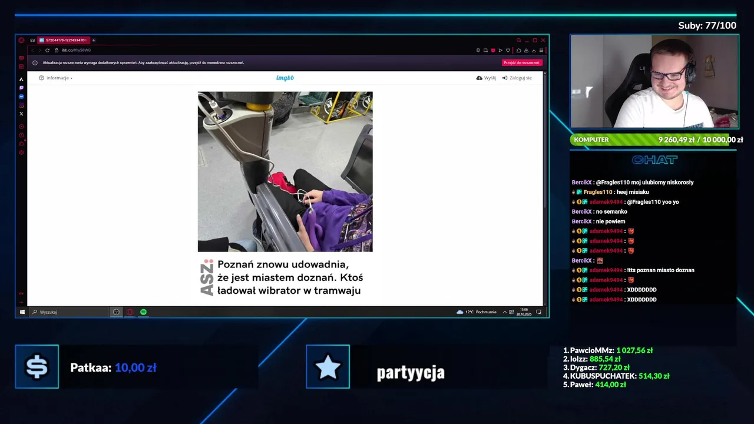Click the star icon beside partyycja
The width and height of the screenshot is (754, 424).
click(328, 366)
